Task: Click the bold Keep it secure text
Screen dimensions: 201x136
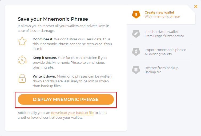Action: [45, 58]
